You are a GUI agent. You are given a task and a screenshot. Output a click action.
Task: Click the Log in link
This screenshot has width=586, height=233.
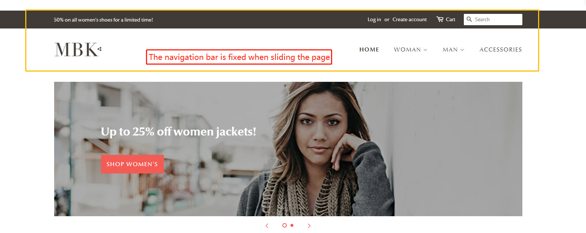374,20
